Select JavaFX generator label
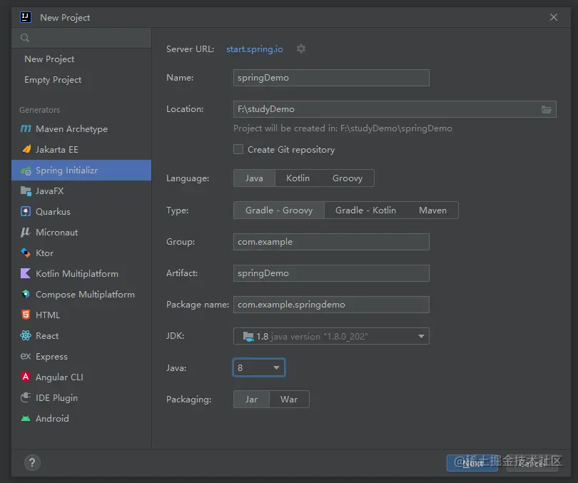Image resolution: width=578 pixels, height=483 pixels. 50,190
